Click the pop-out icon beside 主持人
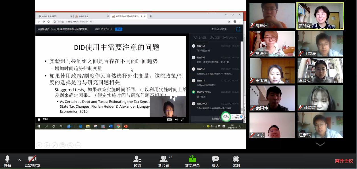Viewport: 357px width, 169px height. [238, 29]
